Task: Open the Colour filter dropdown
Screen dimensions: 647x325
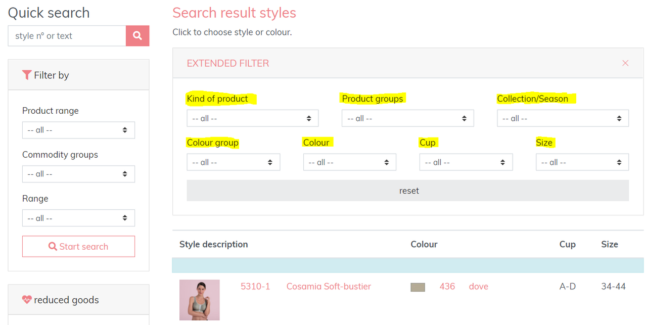Action: point(349,162)
